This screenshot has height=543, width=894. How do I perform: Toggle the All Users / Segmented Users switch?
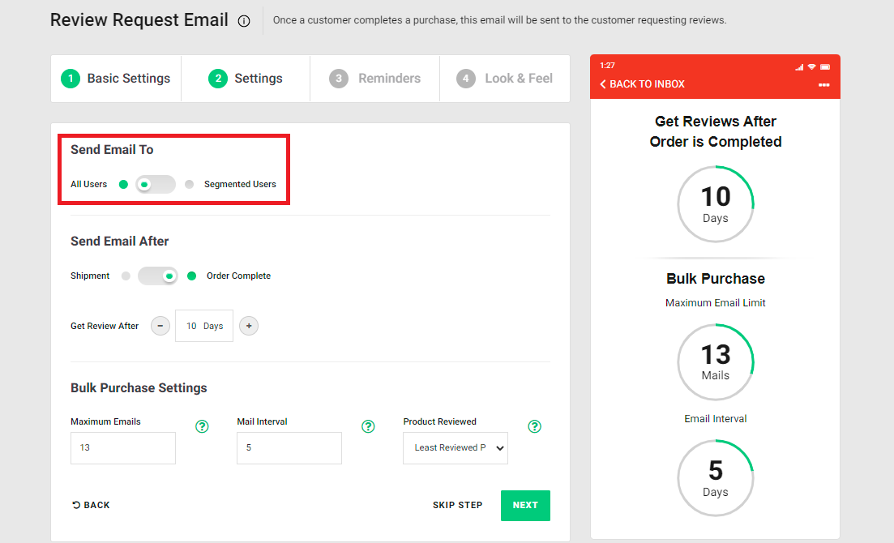156,184
